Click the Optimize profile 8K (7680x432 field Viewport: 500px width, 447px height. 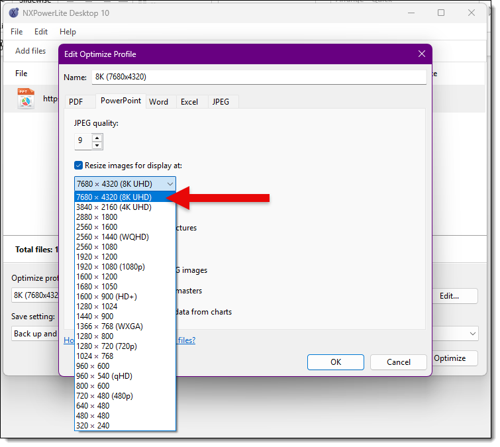[x=35, y=295]
